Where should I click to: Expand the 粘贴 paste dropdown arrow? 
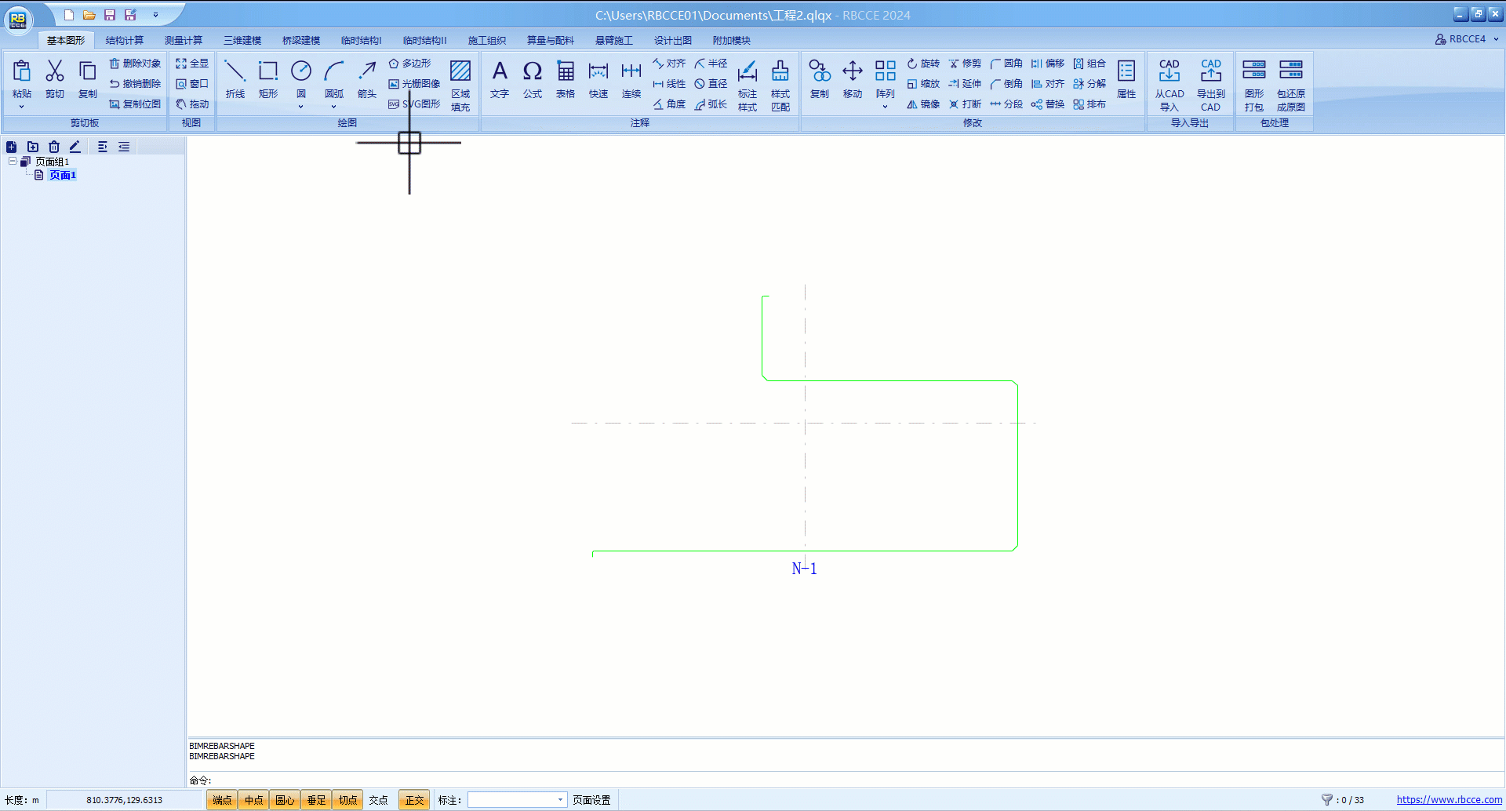coord(21,107)
